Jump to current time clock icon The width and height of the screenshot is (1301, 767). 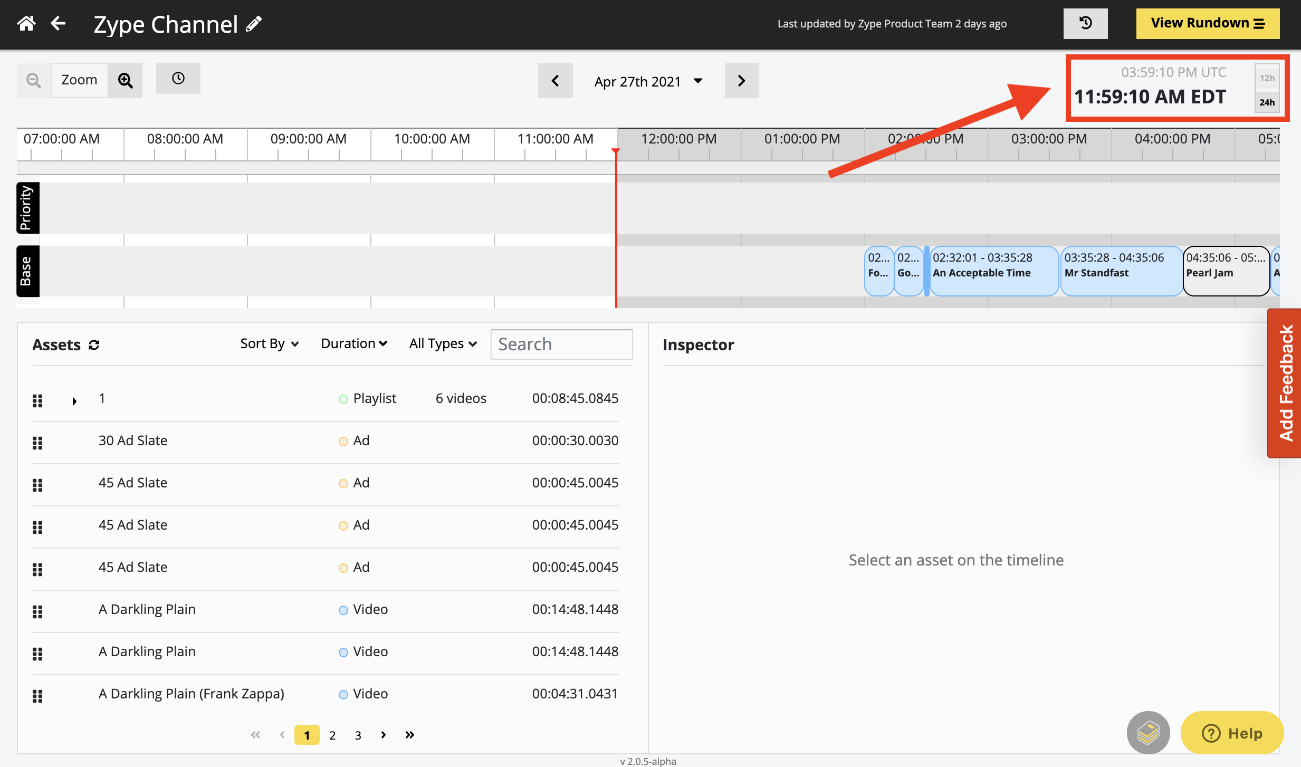pyautogui.click(x=178, y=79)
